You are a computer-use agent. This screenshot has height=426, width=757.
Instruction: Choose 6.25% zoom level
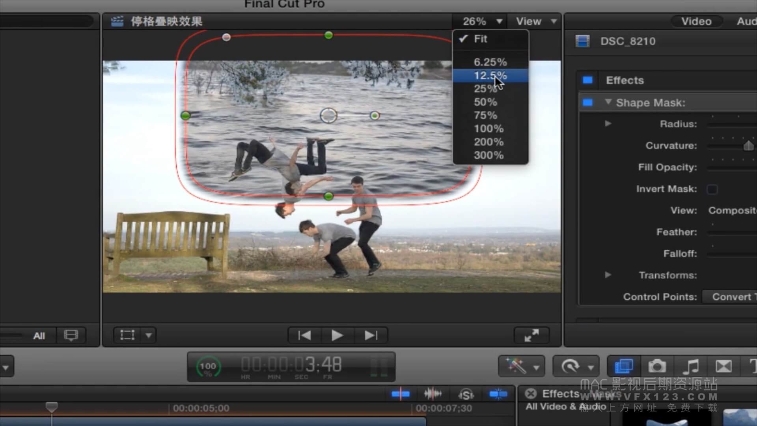click(490, 62)
